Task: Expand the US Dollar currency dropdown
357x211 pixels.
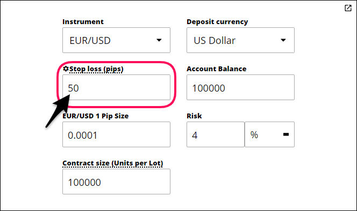Action: point(240,40)
